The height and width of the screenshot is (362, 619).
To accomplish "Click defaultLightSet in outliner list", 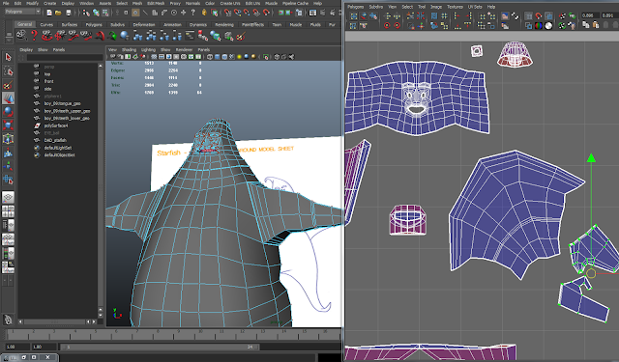I will [58, 148].
